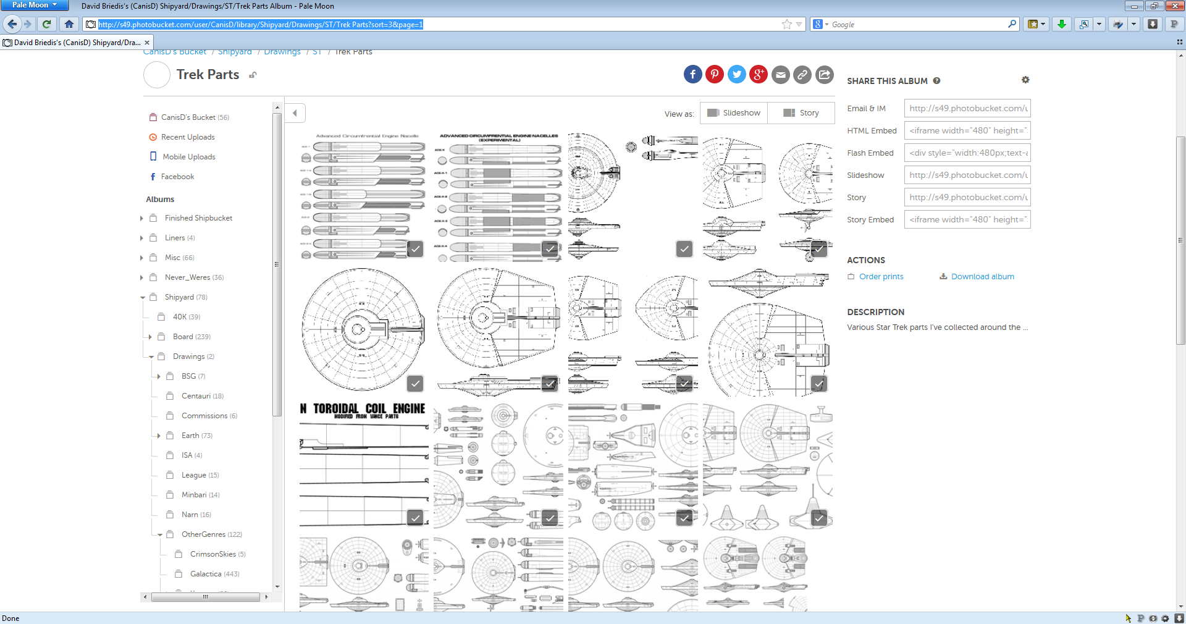This screenshot has height=624, width=1186.
Task: Open Drawings breadcrumb link
Action: [282, 53]
